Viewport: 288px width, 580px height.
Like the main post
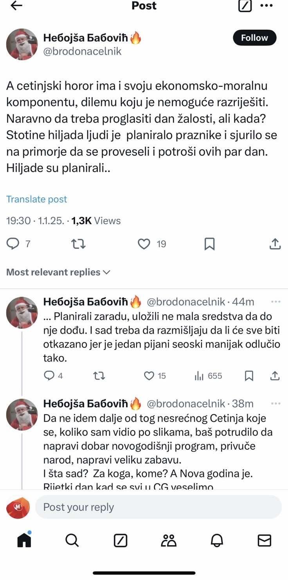144,244
